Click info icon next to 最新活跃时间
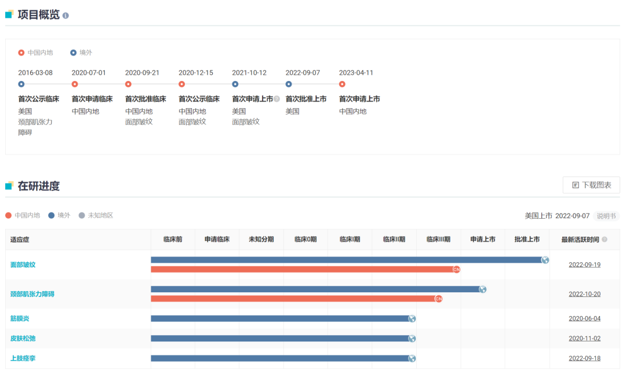Image resolution: width=626 pixels, height=375 pixels. point(605,240)
